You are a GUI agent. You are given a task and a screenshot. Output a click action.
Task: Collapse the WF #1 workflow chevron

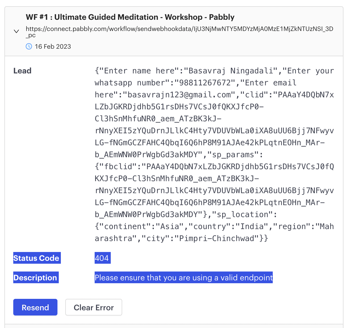click(16, 31)
